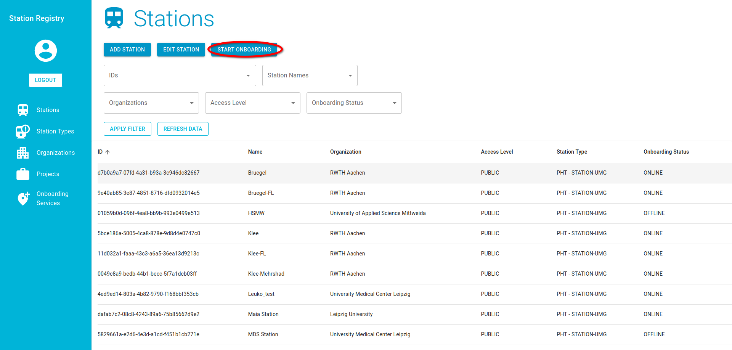Click PHT - STATION-UMG in Leuko_test row

tap(581, 294)
